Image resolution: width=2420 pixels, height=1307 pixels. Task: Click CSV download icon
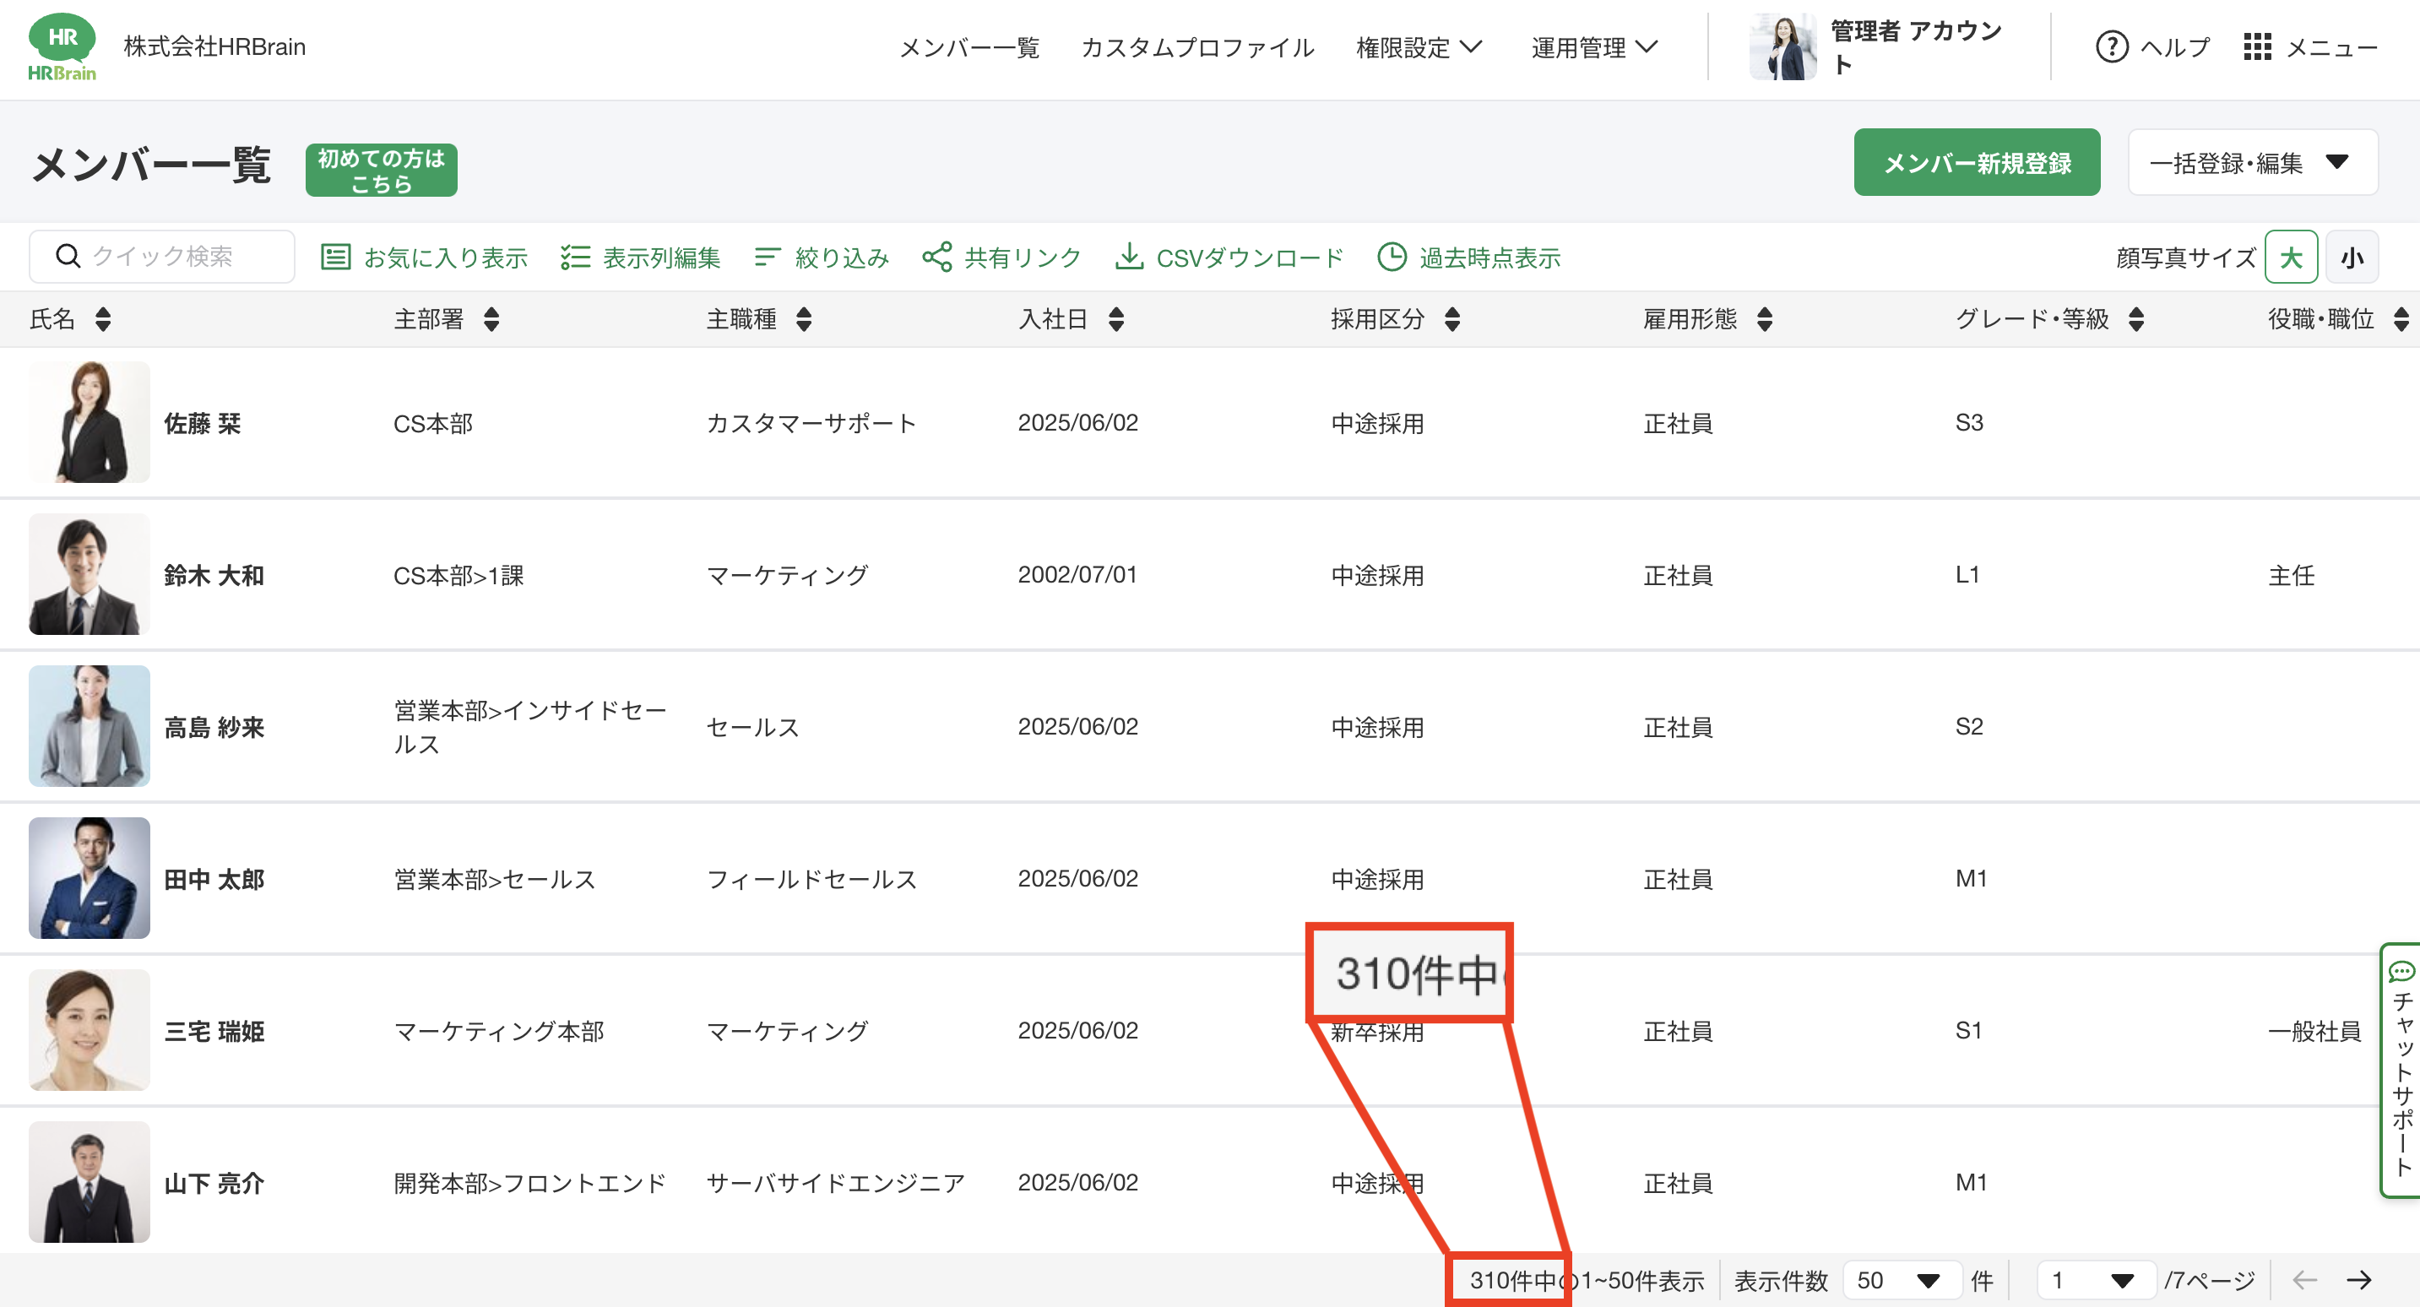[1128, 257]
